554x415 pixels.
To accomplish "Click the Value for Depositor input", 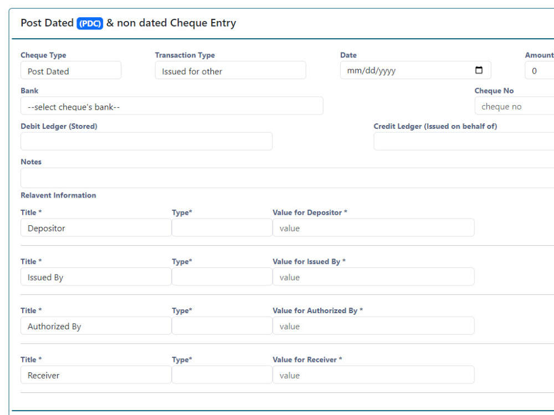I will click(373, 227).
